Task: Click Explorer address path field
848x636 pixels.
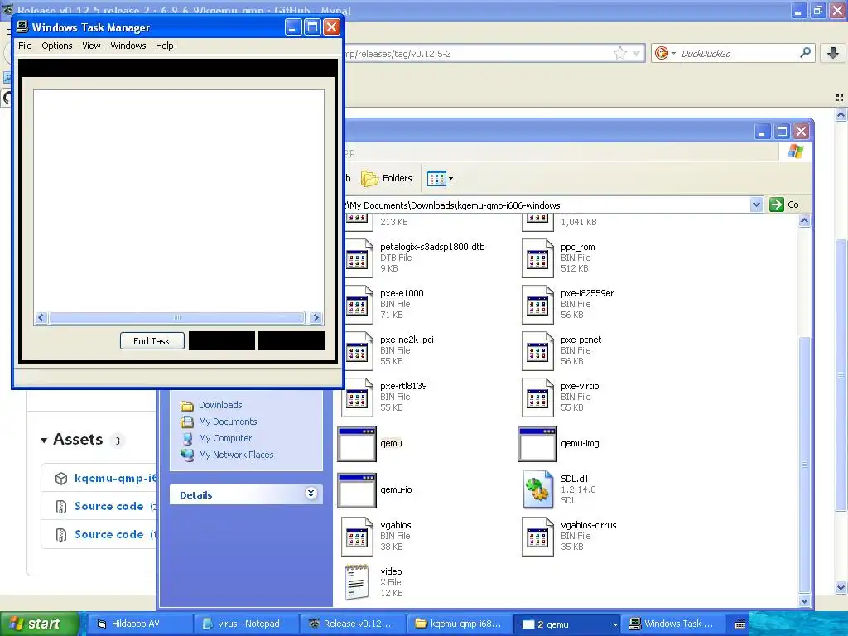Action: click(547, 205)
